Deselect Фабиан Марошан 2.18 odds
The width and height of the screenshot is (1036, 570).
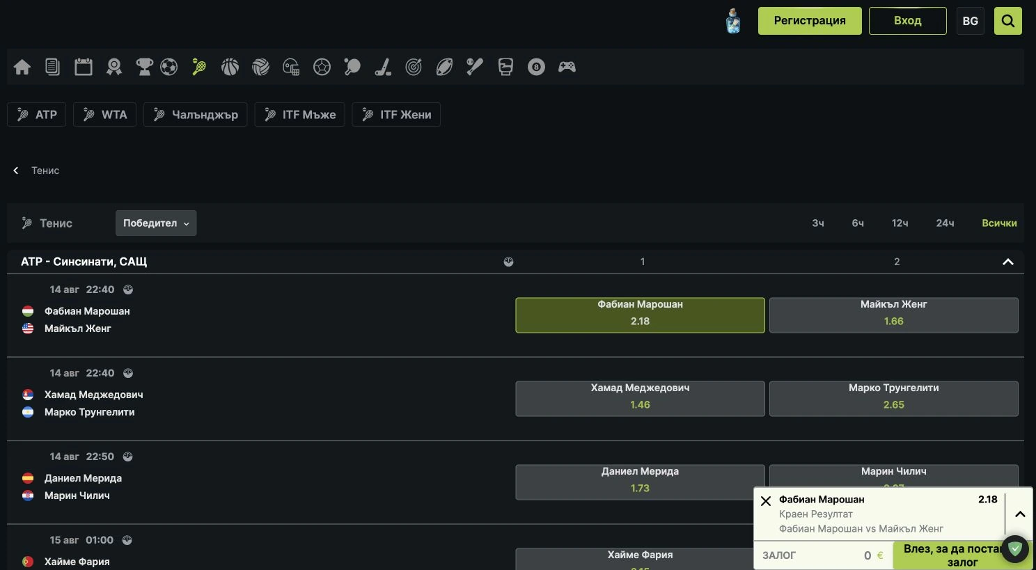click(x=640, y=315)
